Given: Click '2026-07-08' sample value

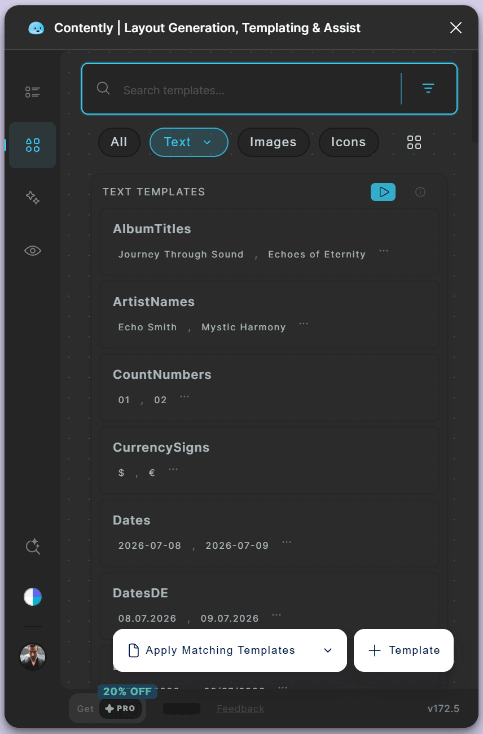Looking at the screenshot, I should pyautogui.click(x=150, y=546).
